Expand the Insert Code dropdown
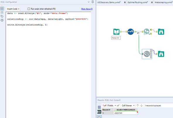 pyautogui.click(x=13, y=9)
